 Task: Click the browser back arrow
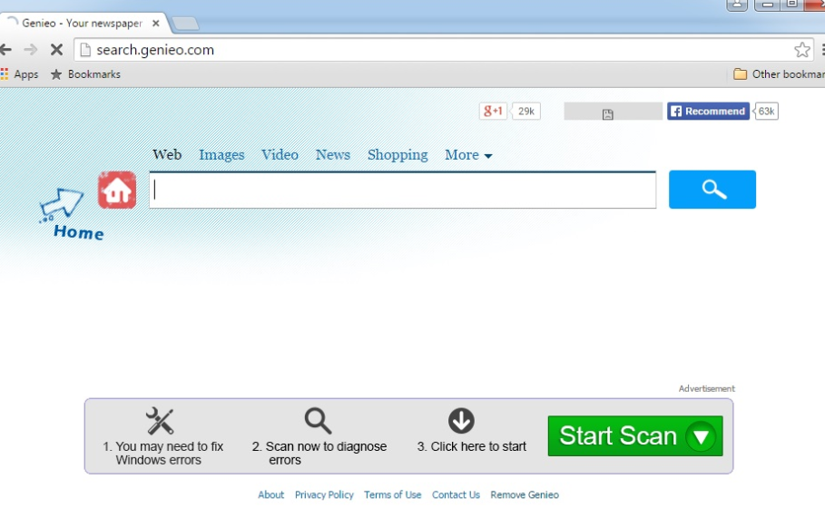tap(5, 50)
